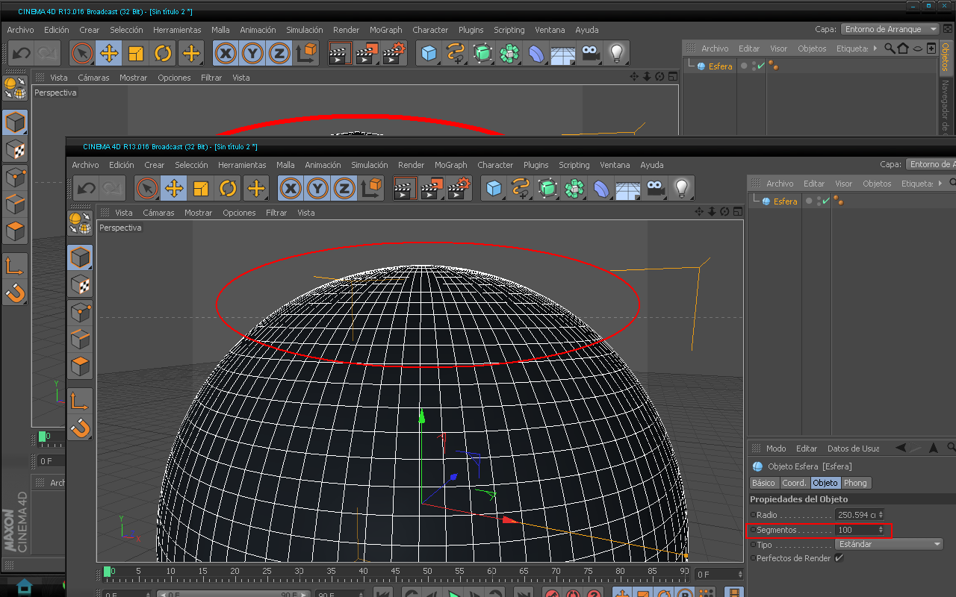Toggle Z axis lock in front window
Screen dimensions: 956x597
(344, 188)
